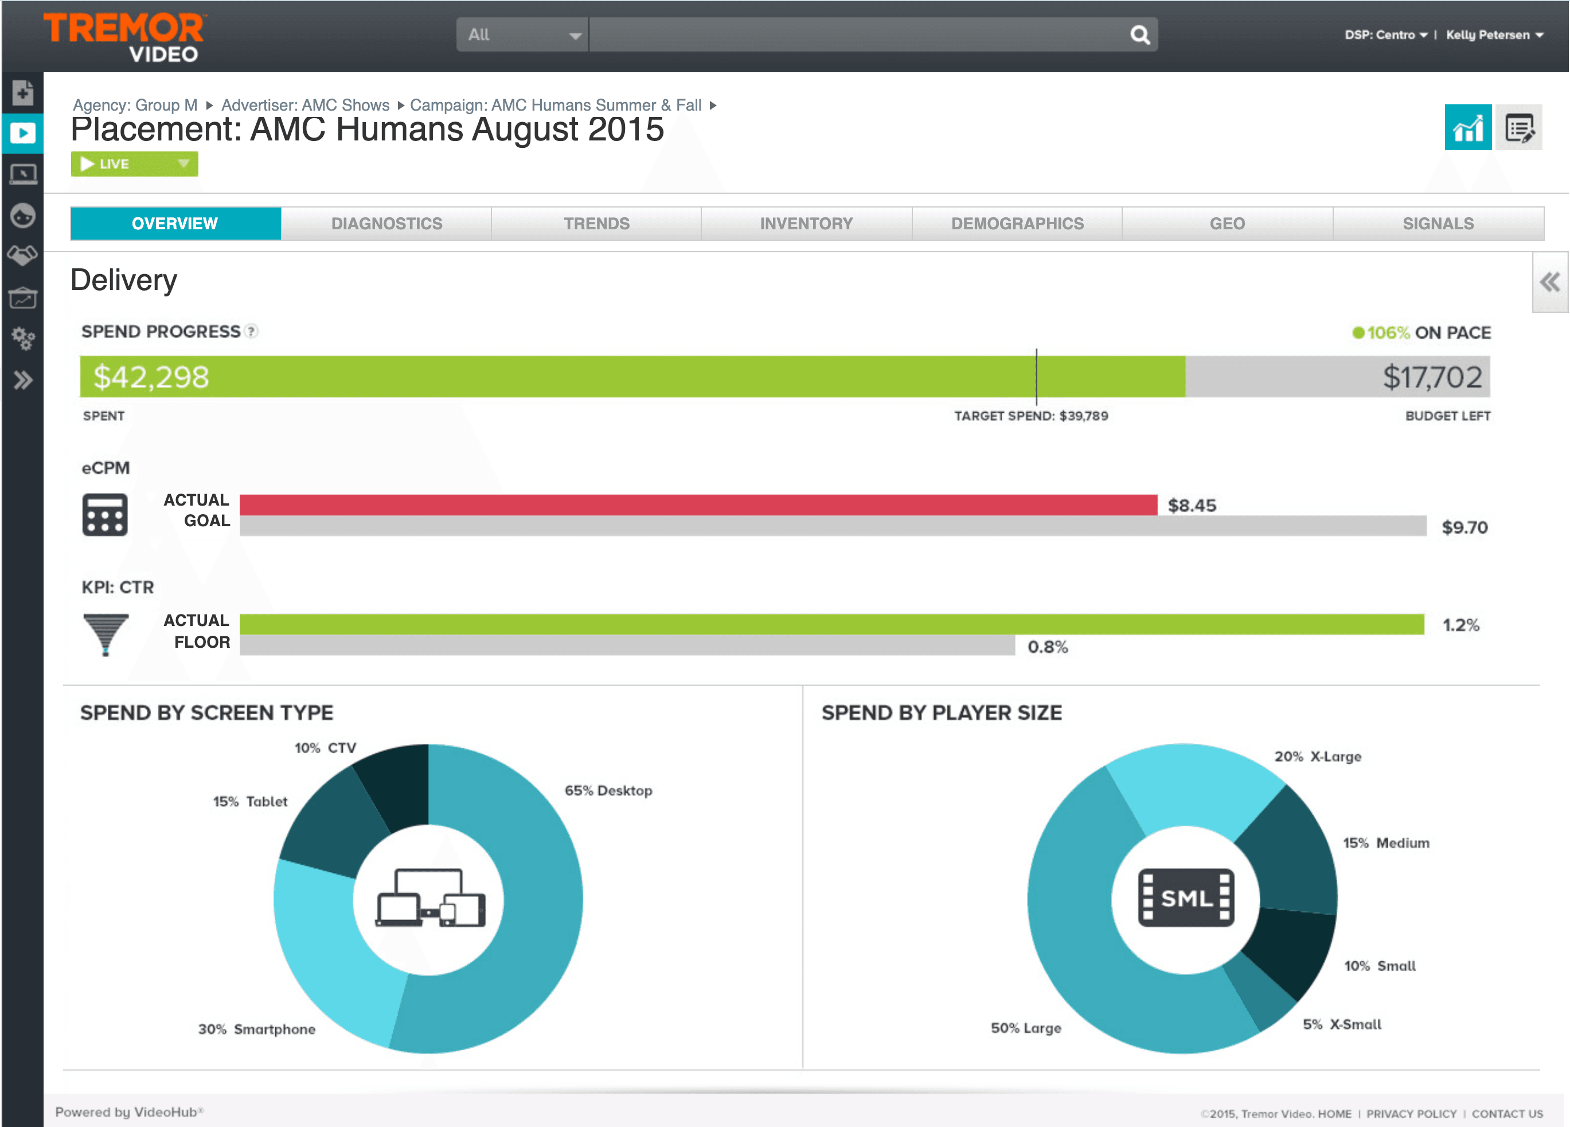
Task: Open the DSP: Centro dropdown
Action: (1385, 34)
